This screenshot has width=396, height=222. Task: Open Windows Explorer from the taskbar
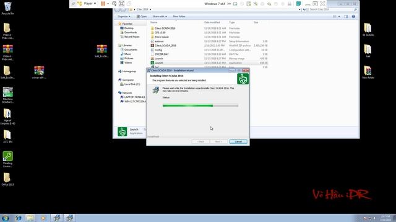pos(30,218)
